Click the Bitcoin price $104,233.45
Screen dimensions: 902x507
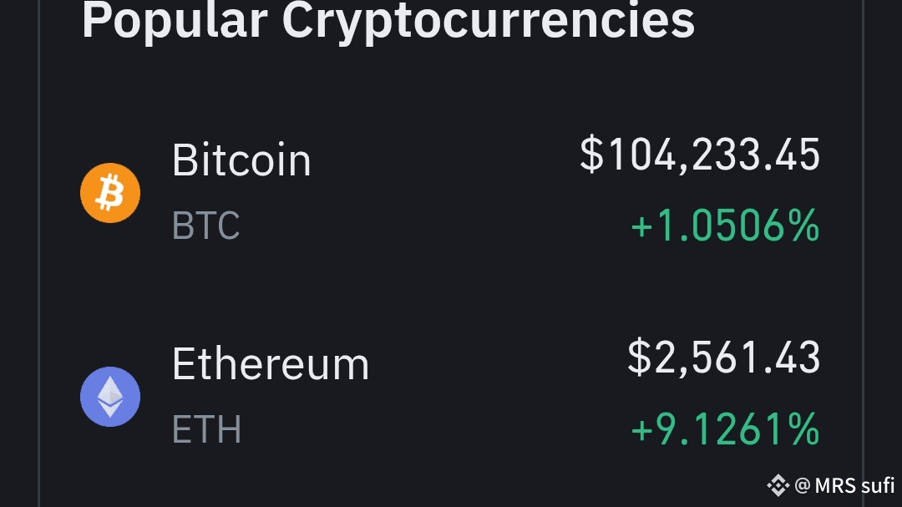tap(700, 155)
